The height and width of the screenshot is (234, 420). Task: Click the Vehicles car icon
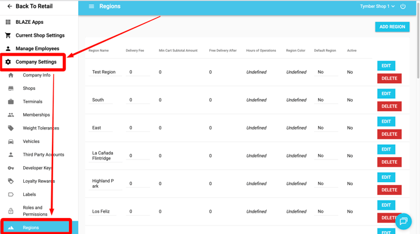pyautogui.click(x=11, y=142)
